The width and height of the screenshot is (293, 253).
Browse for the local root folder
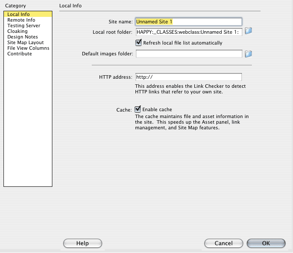(x=248, y=31)
